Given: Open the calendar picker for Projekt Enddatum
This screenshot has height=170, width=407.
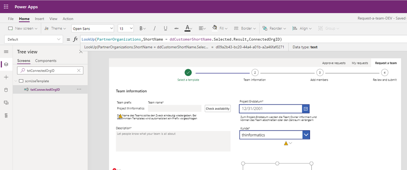Looking at the screenshot, I should pyautogui.click(x=306, y=109).
